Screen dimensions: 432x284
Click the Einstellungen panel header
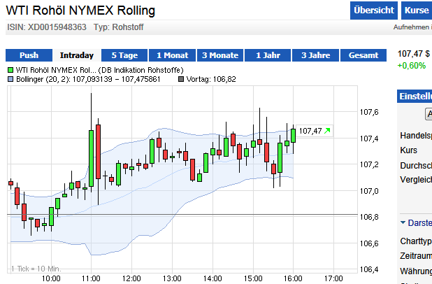[x=415, y=97]
